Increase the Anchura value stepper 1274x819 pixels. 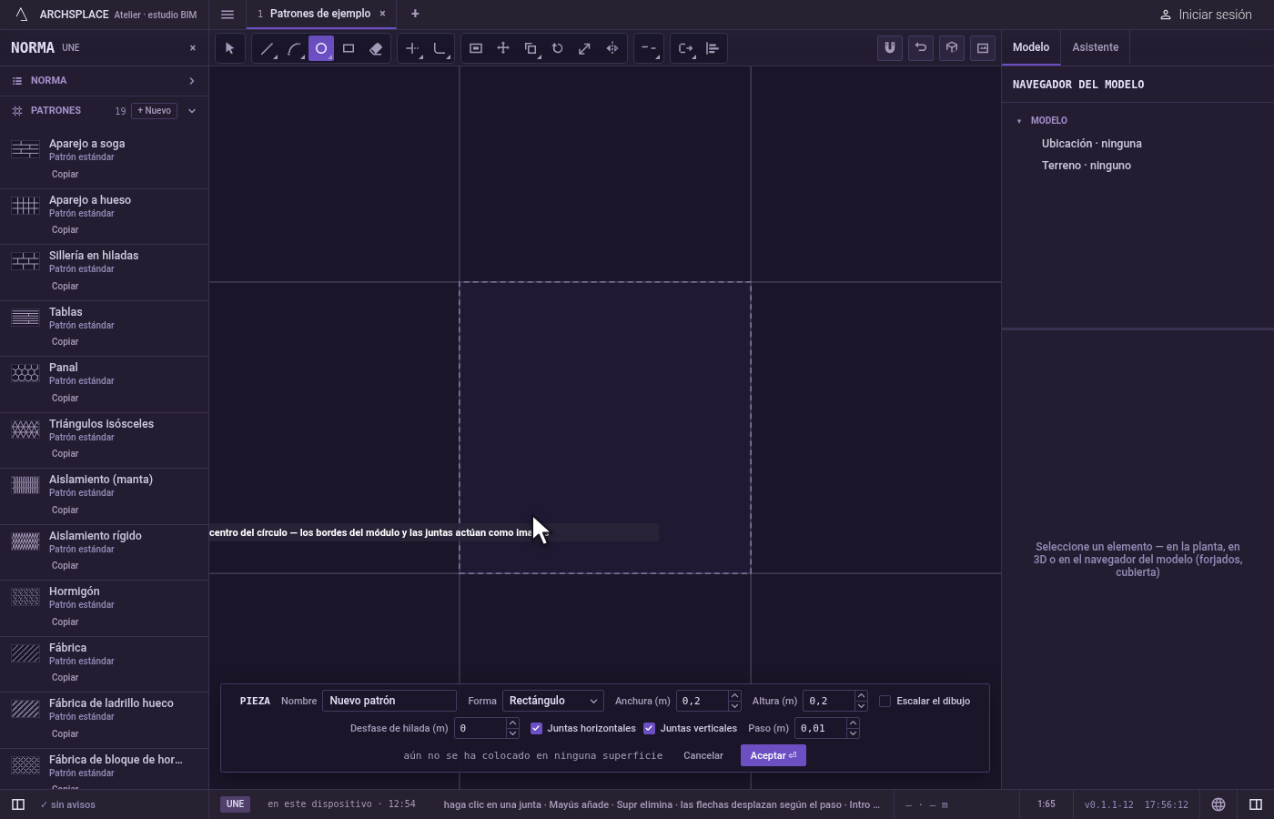click(x=734, y=696)
